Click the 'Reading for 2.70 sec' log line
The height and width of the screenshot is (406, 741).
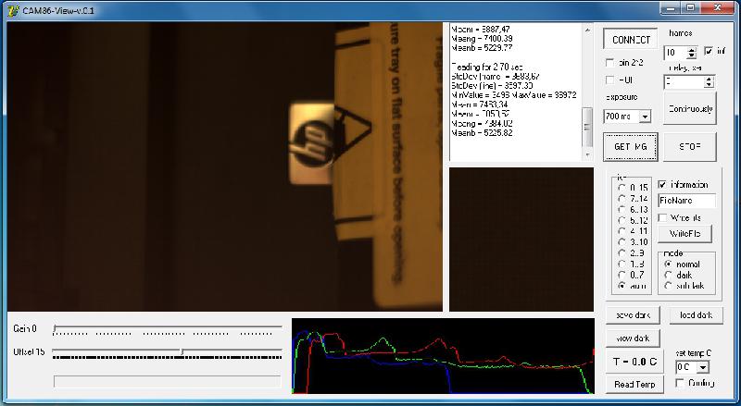(487, 67)
